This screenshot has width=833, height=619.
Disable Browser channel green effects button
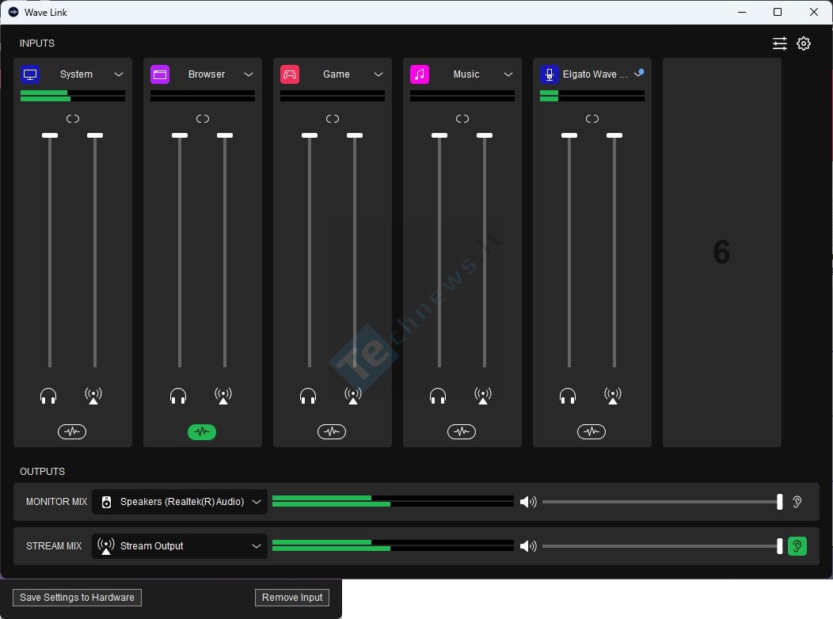[202, 431]
